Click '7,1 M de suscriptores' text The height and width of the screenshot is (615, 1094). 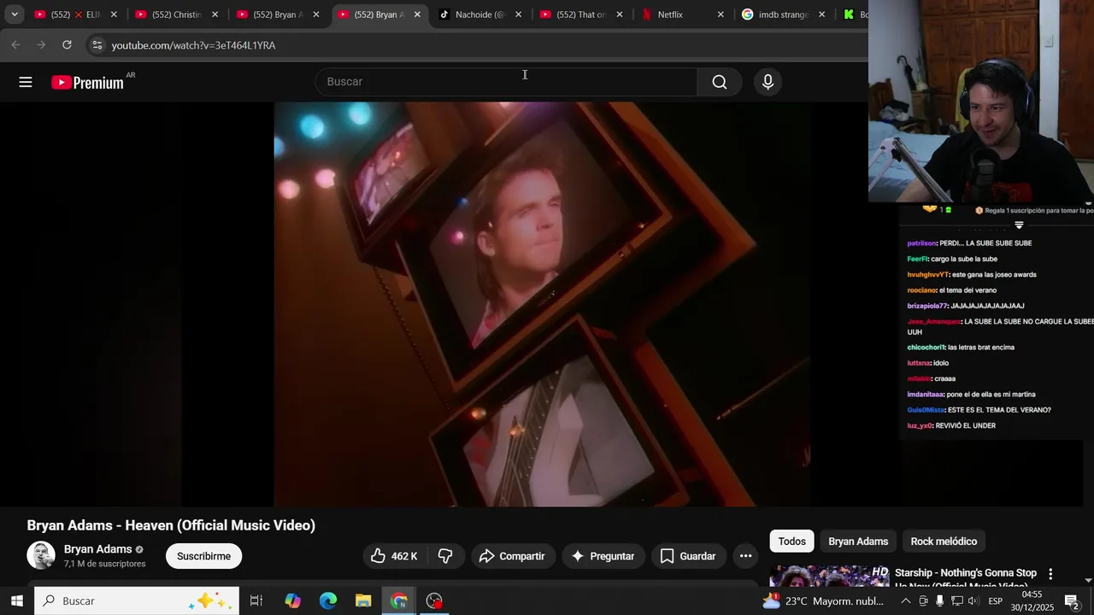point(104,564)
